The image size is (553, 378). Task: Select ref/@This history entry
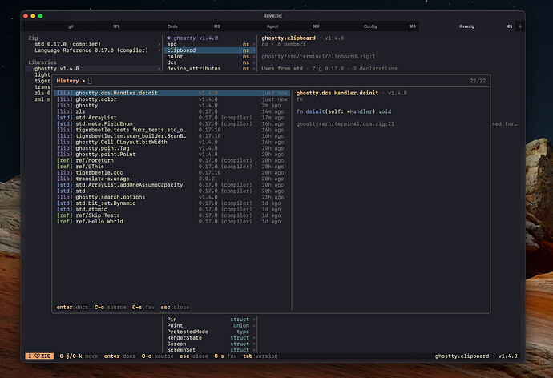172,167
